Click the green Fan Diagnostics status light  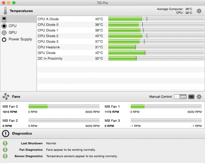pos(5,150)
